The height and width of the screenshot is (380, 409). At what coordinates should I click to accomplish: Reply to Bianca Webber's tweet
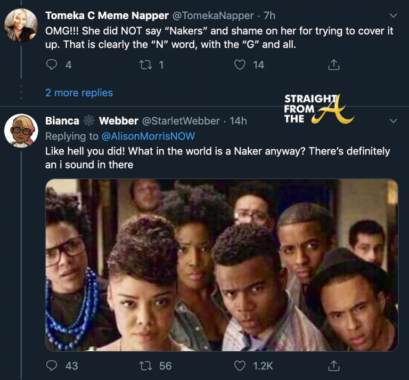[52, 366]
